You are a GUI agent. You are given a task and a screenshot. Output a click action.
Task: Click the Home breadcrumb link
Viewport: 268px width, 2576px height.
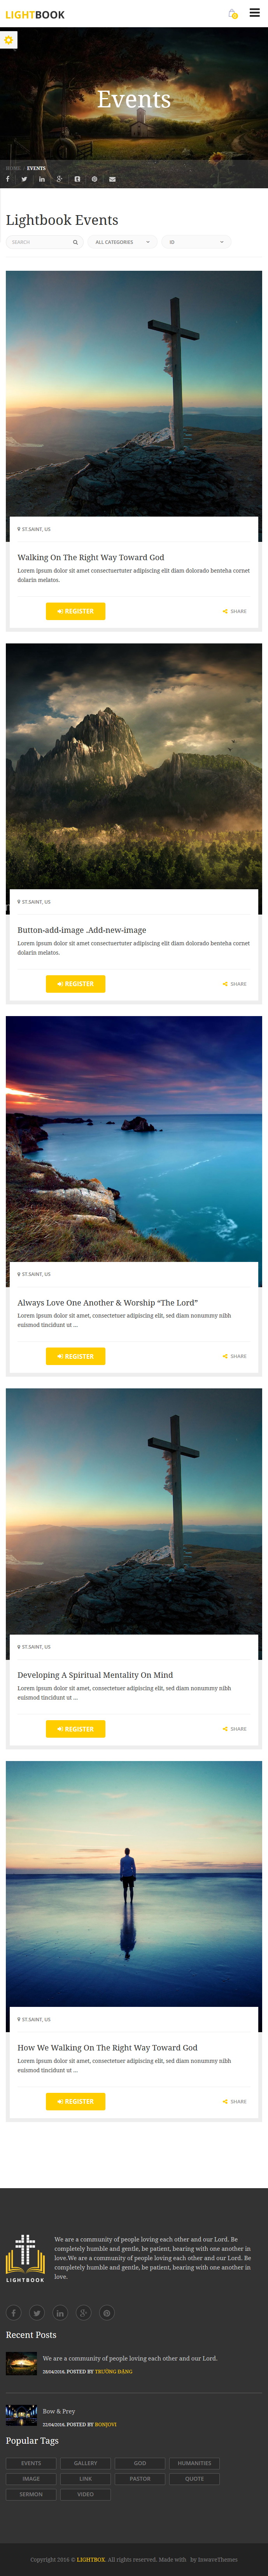coord(13,168)
